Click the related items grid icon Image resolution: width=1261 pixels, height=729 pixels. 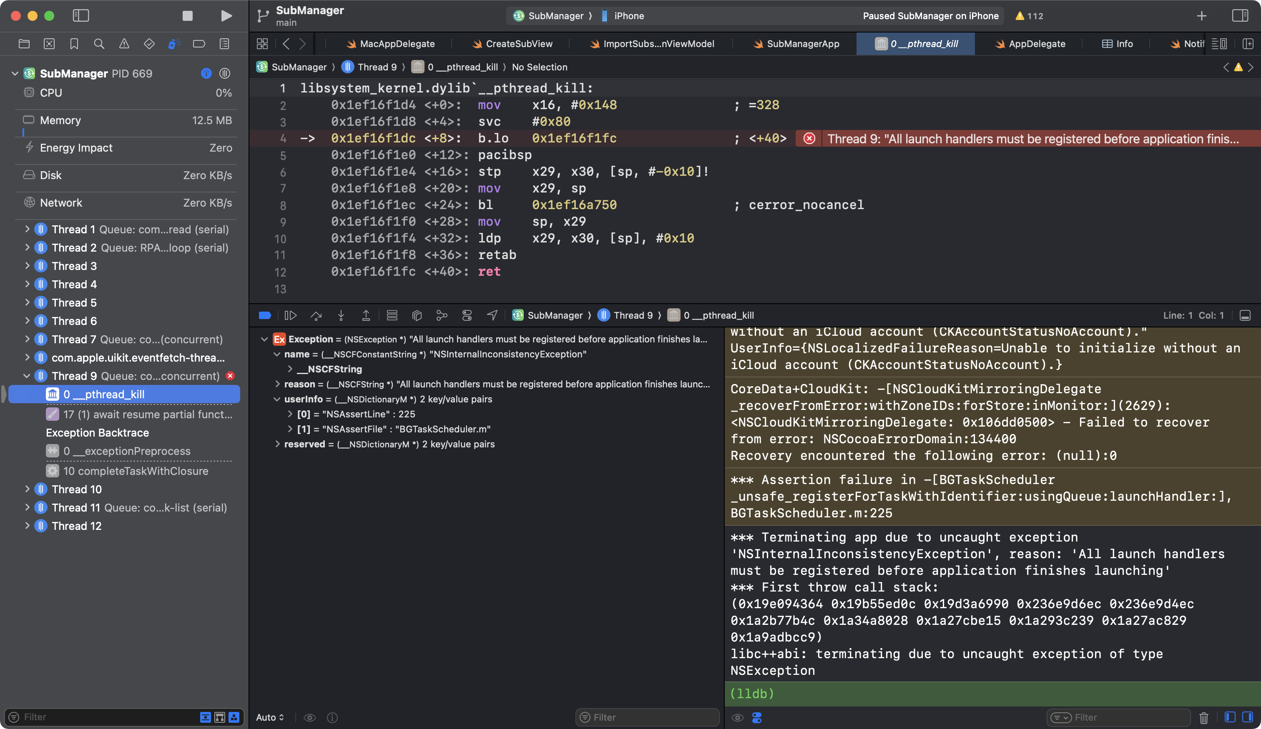coord(262,44)
